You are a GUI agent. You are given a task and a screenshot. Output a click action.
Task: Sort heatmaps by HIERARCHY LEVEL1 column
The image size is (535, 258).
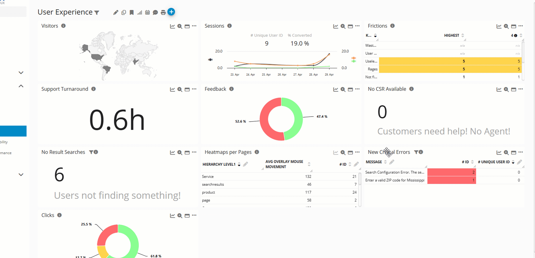pos(239,164)
